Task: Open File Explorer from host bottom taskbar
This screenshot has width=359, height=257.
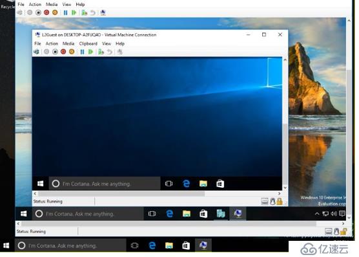Action: point(169,245)
